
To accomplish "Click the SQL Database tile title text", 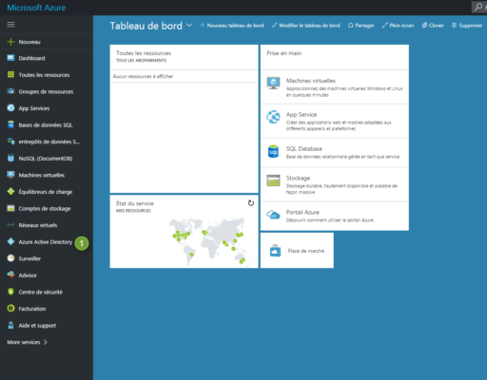I will pyautogui.click(x=304, y=149).
